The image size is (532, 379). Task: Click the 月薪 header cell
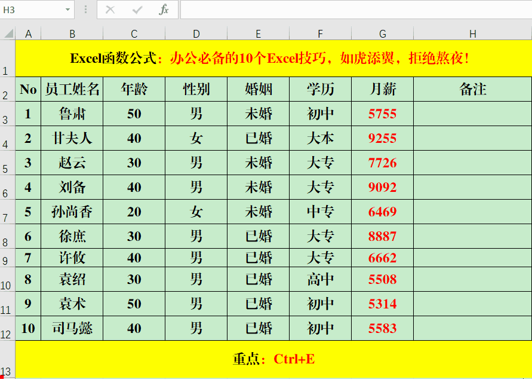(382, 89)
